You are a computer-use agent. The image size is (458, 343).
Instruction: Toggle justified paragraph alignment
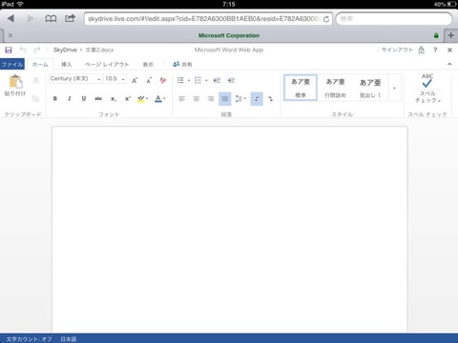225,99
